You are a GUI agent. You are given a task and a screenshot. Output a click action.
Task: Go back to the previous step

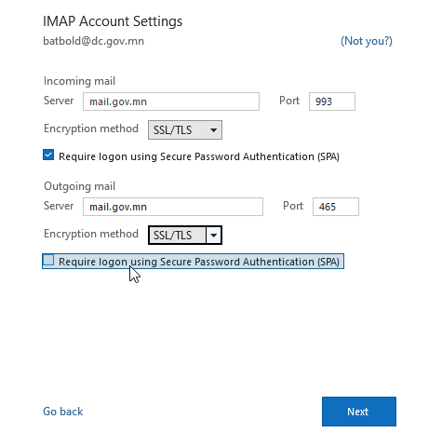click(x=63, y=412)
